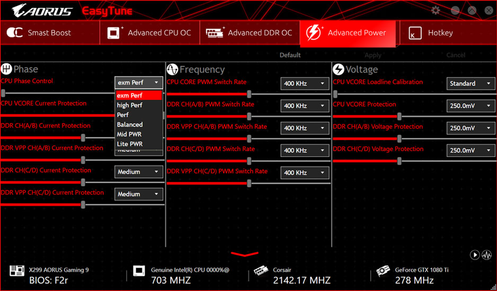Click the CPU icon beside 703 MHZ

tap(139, 272)
